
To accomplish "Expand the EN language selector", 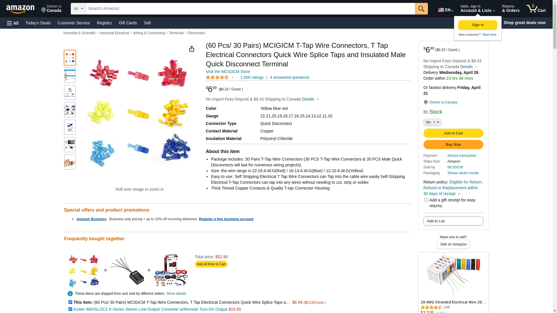I will [446, 10].
